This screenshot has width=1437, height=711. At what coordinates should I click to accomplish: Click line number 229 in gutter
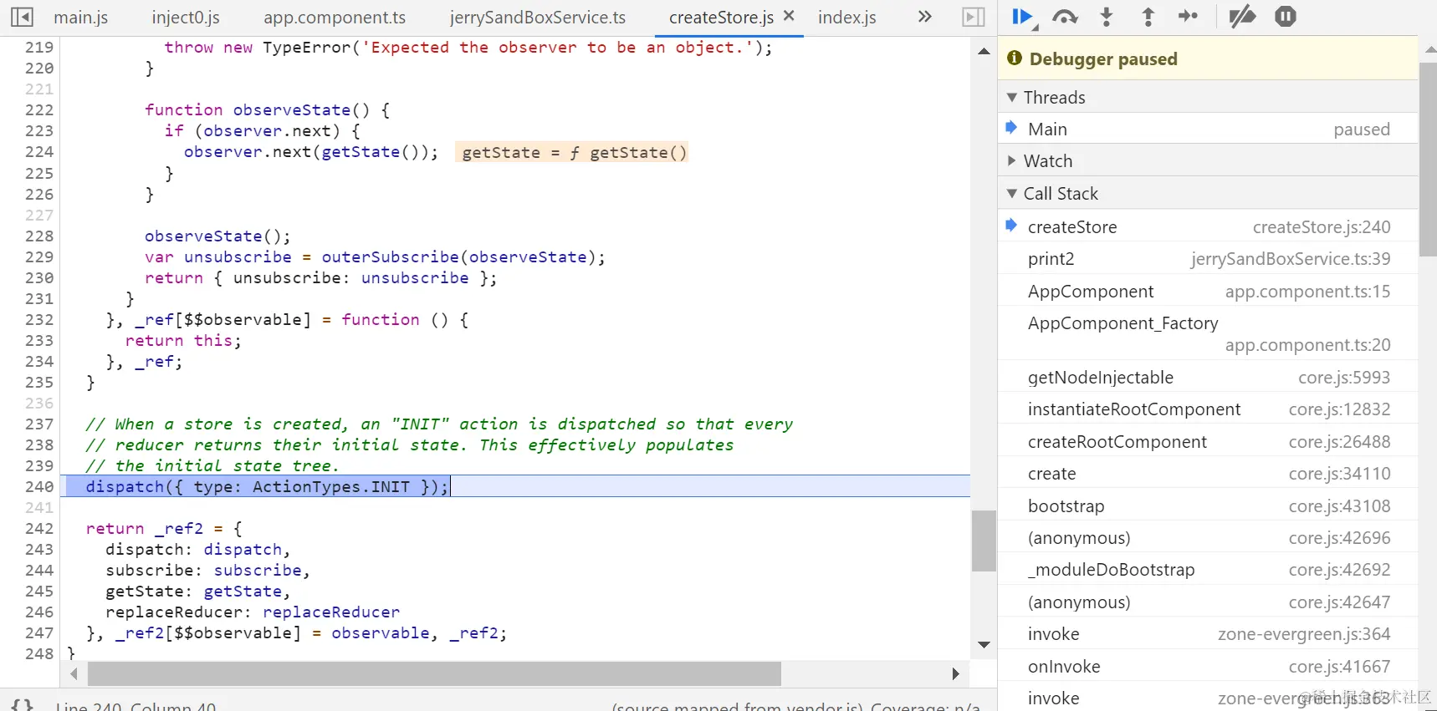coord(39,256)
